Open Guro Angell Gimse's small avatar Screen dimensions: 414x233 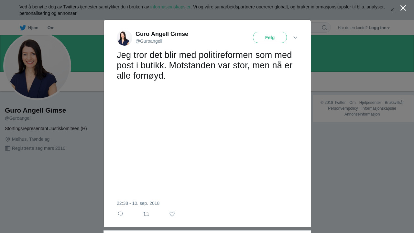point(125,38)
